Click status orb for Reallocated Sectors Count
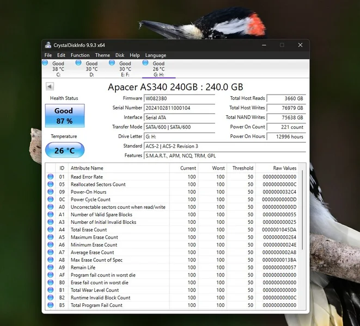The height and width of the screenshot is (326, 360). tap(51, 184)
